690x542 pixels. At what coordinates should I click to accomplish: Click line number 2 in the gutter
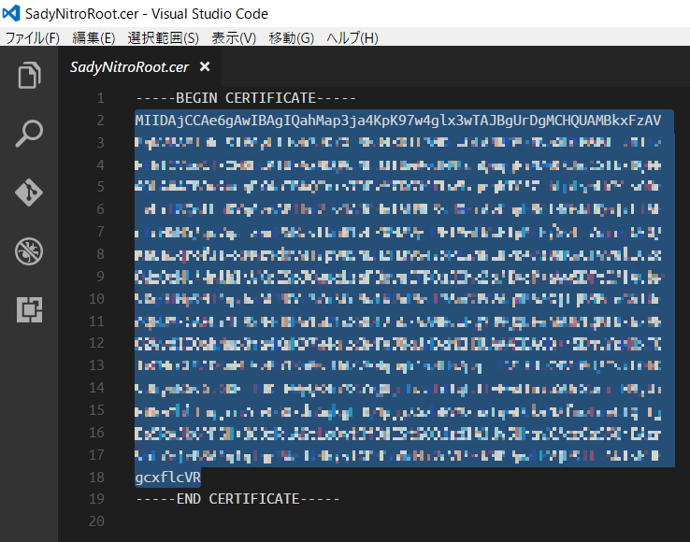click(101, 121)
